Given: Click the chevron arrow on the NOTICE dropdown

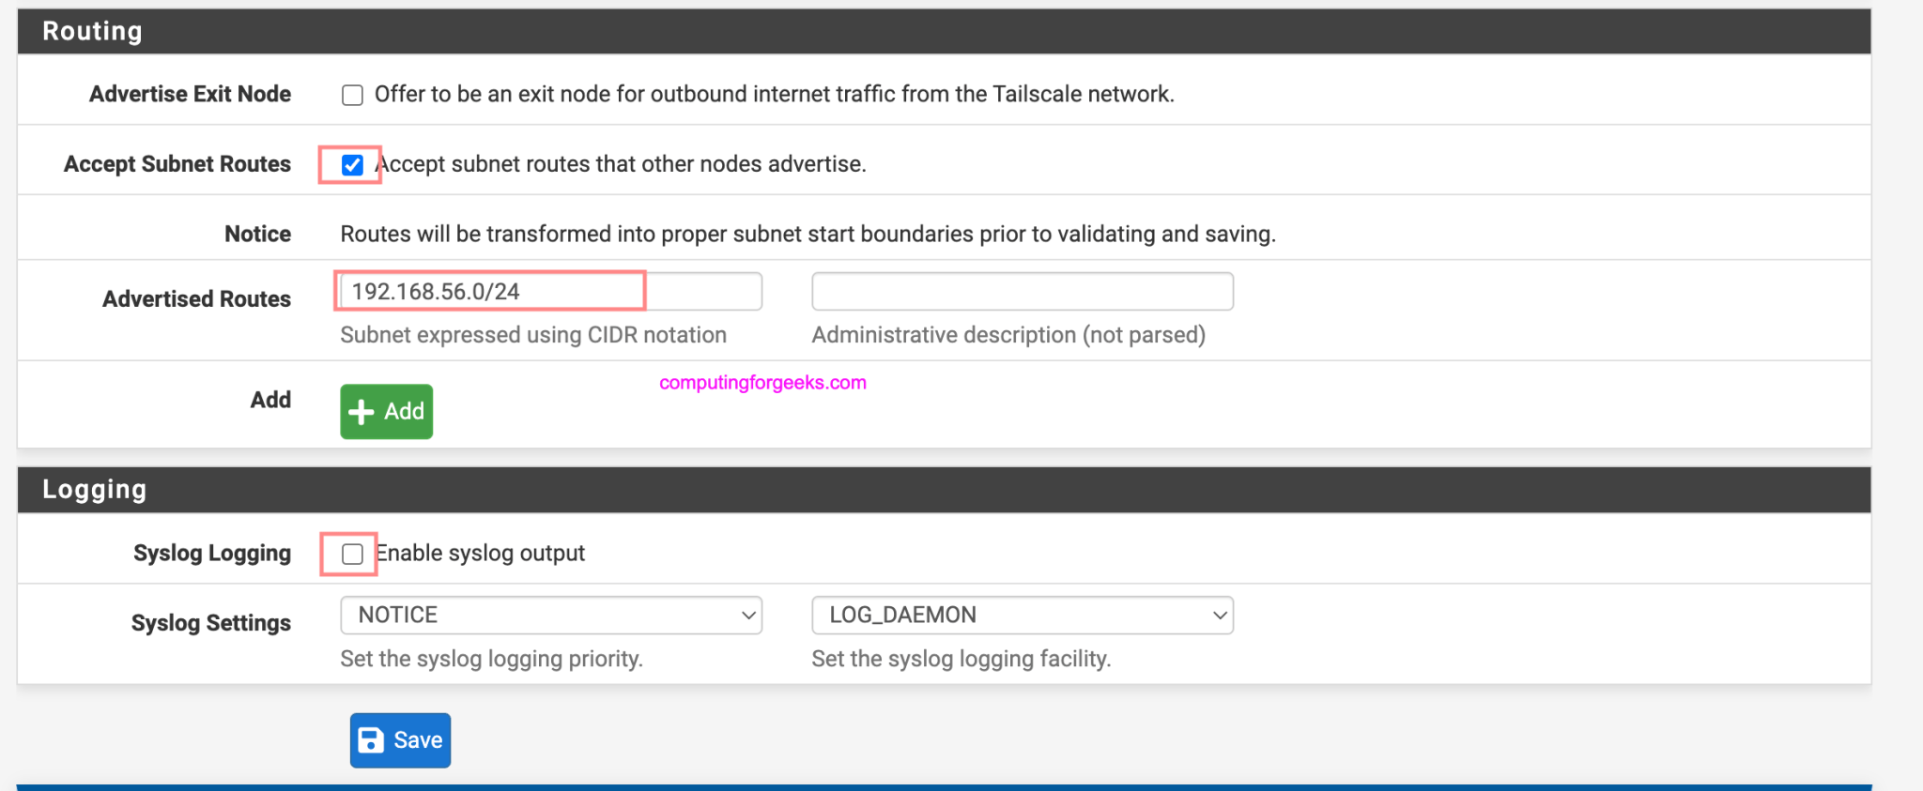Looking at the screenshot, I should pyautogui.click(x=748, y=616).
